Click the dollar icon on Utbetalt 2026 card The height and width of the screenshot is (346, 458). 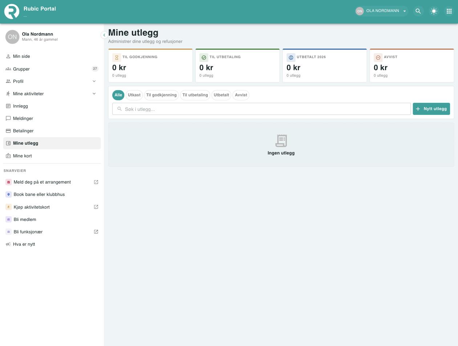tap(291, 57)
